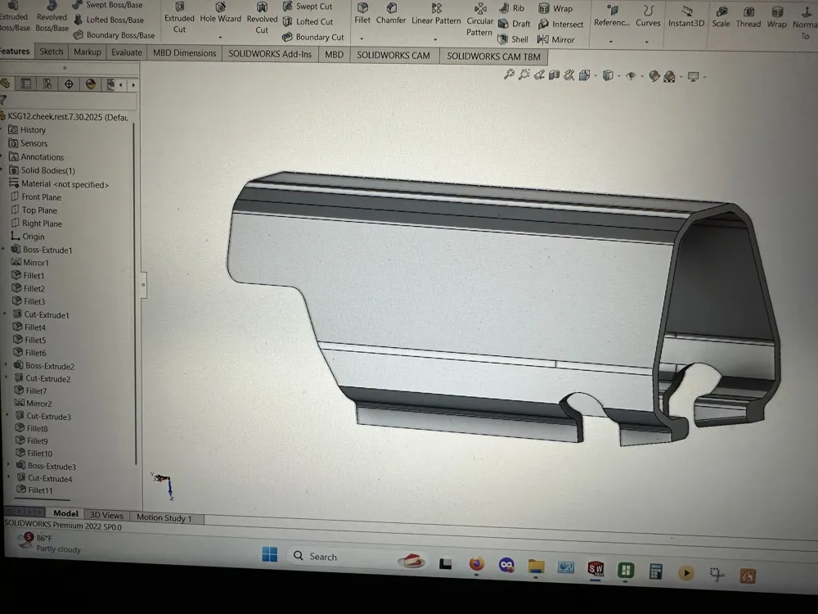The width and height of the screenshot is (818, 614).
Task: Open SOLIDWORKS app in Windows taskbar
Action: 596,569
